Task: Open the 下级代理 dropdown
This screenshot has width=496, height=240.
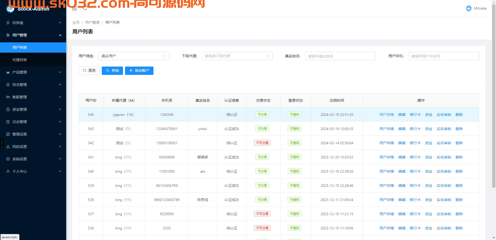Action: coord(237,56)
